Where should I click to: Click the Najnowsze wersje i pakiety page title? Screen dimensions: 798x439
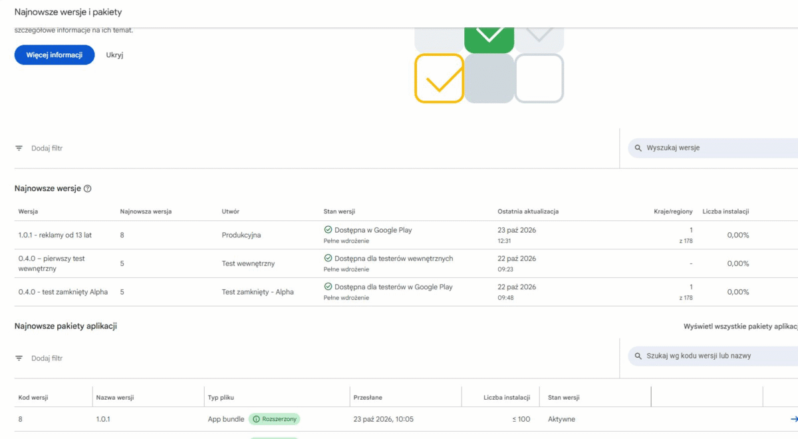(x=68, y=12)
